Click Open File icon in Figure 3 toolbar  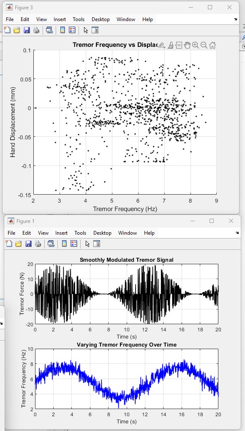pos(17,30)
